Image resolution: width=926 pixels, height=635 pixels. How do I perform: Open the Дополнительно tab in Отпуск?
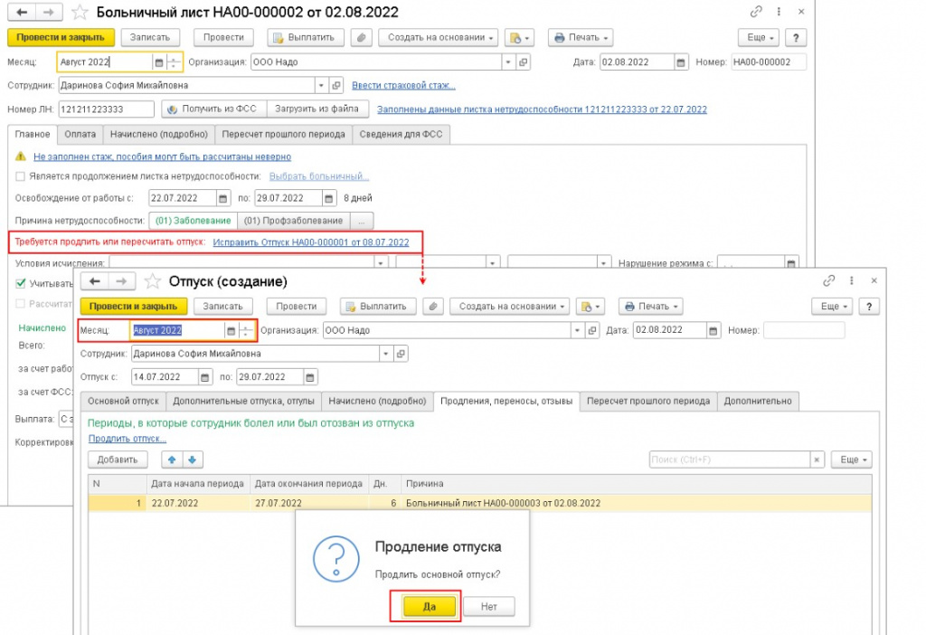click(758, 401)
